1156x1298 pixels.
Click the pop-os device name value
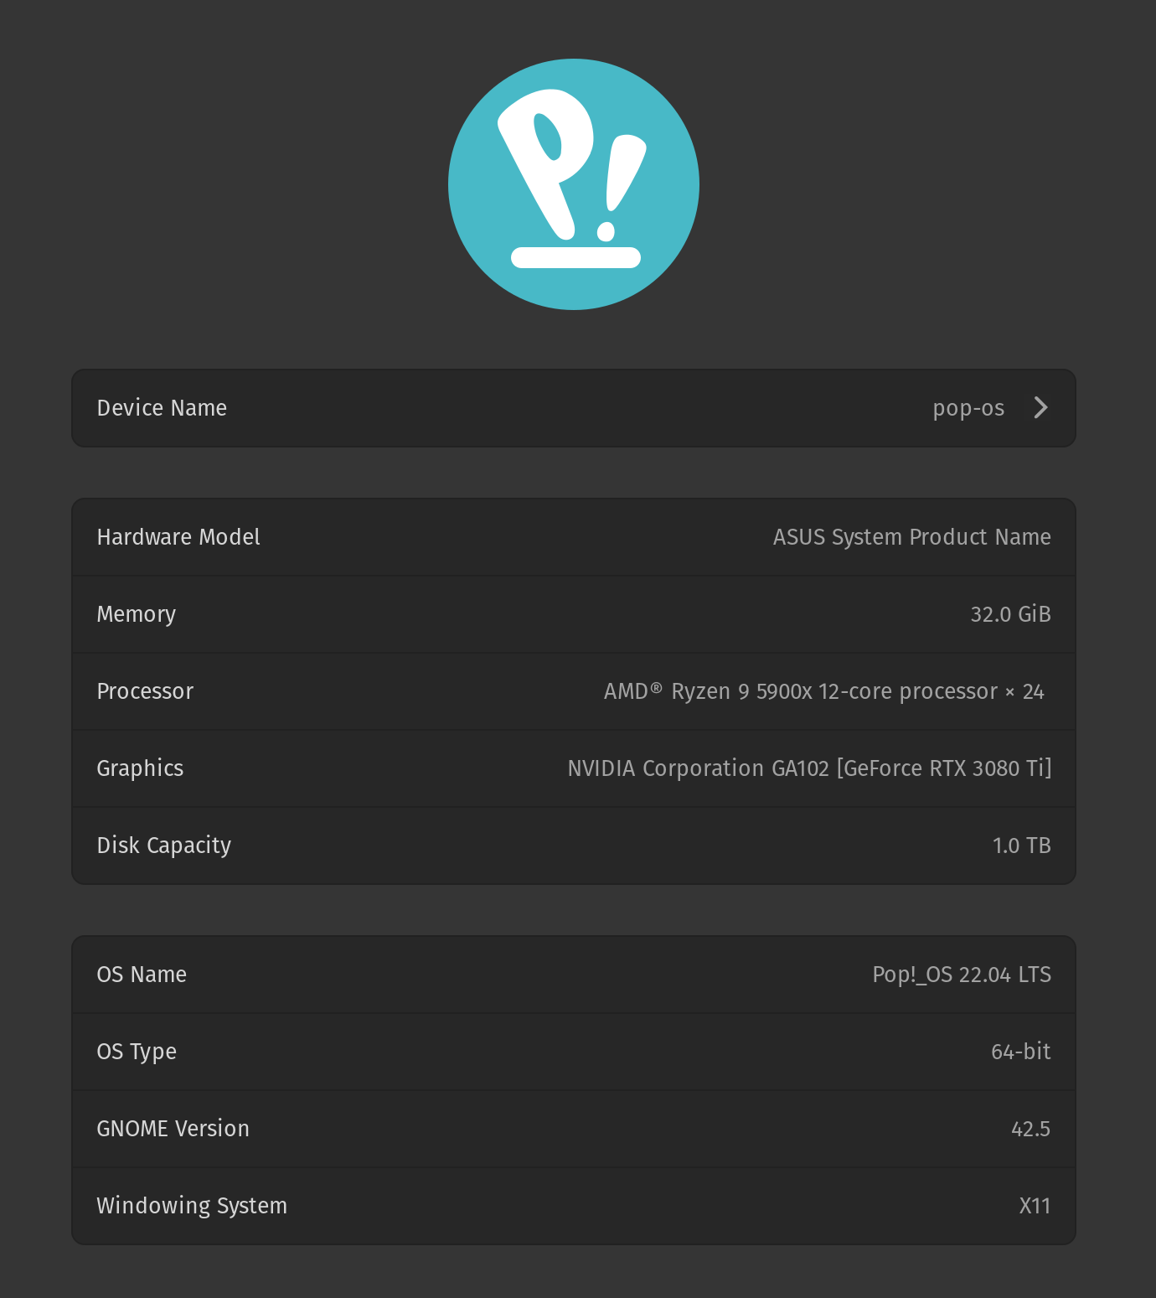968,408
